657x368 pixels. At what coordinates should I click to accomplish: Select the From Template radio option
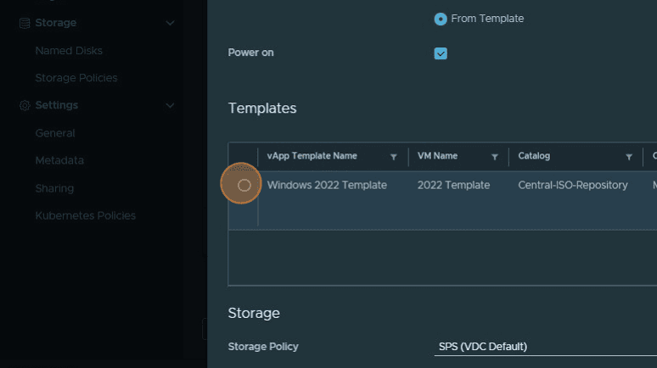click(441, 19)
